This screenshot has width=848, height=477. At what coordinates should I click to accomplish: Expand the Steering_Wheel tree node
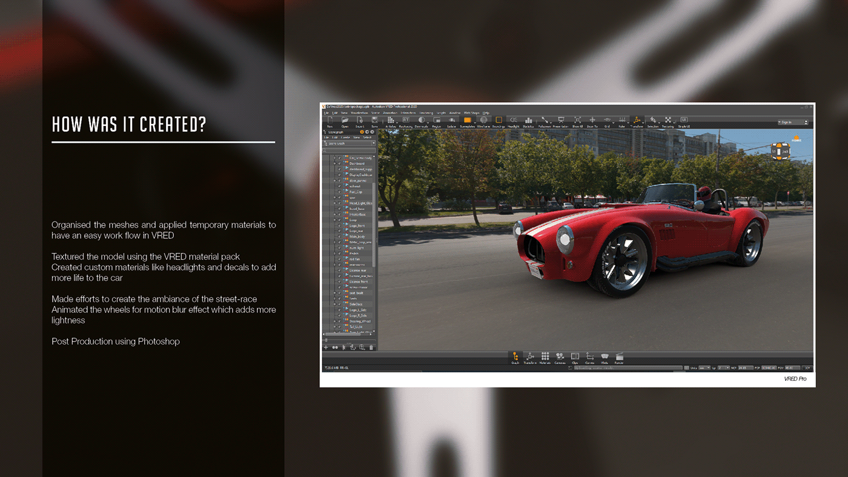[x=334, y=321]
